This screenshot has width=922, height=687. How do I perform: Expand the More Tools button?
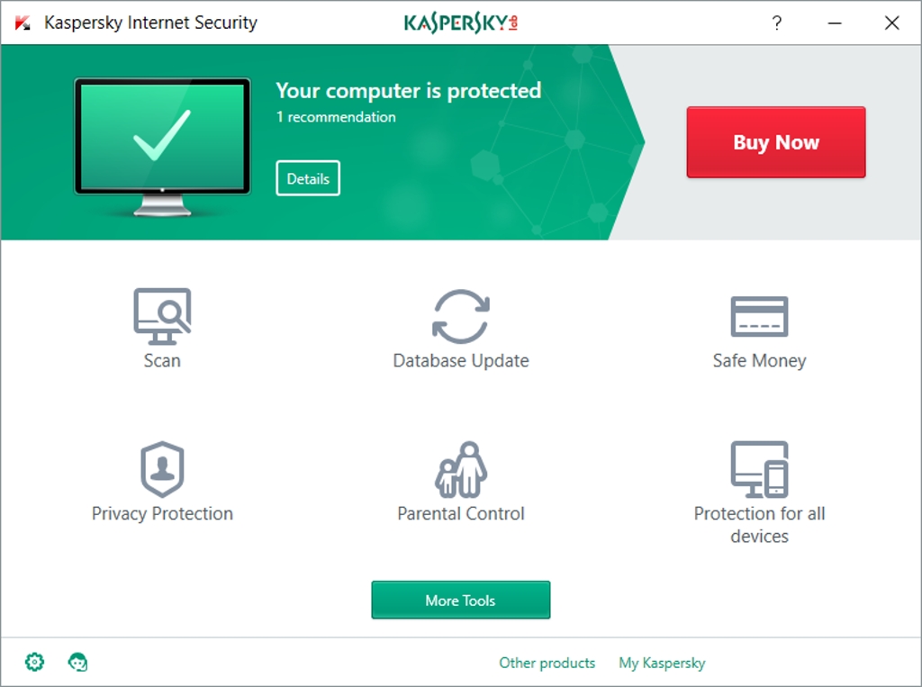pos(461,600)
